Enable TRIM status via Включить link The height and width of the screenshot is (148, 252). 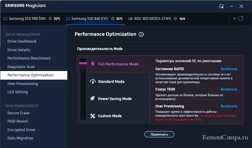[229, 89]
